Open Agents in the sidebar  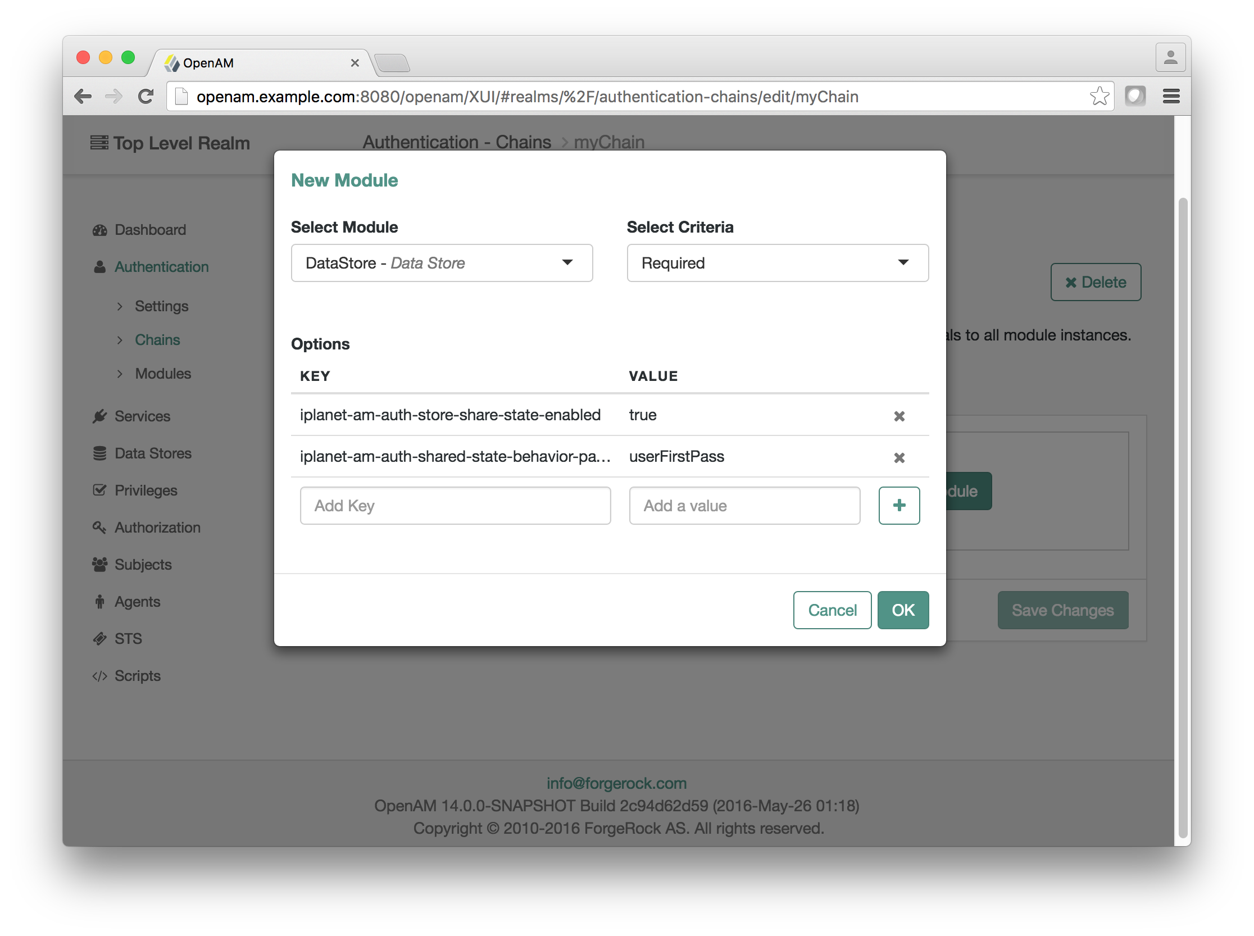[x=137, y=602]
